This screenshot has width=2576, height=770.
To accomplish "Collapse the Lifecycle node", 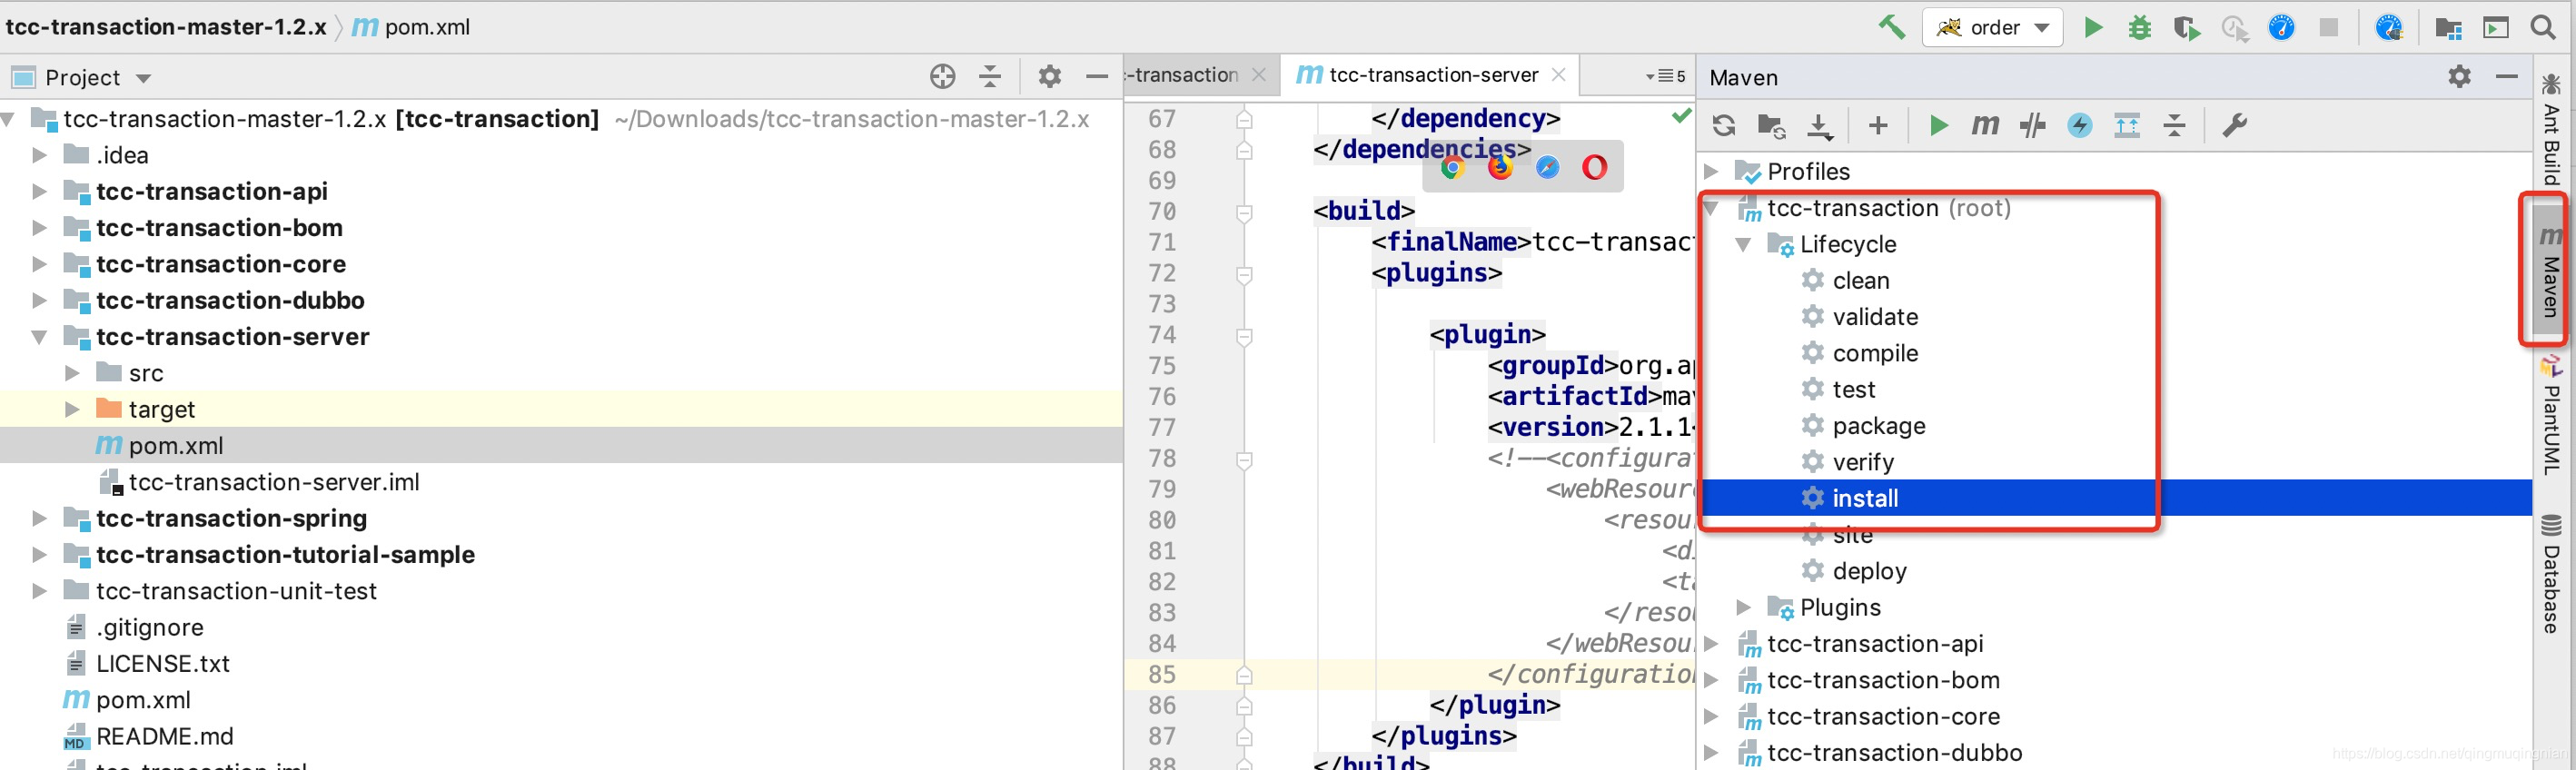I will 1743,244.
